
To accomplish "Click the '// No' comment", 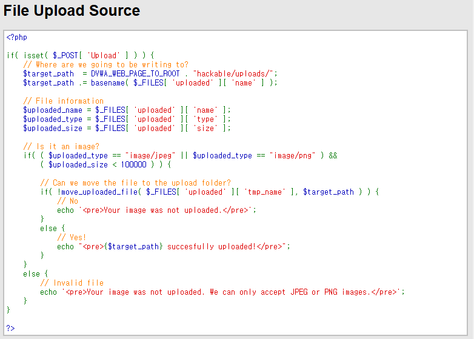I will coord(68,201).
